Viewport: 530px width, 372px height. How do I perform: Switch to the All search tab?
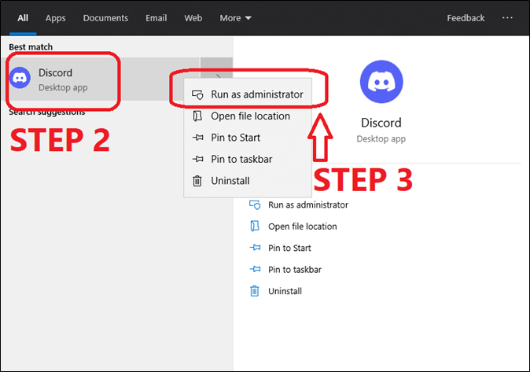pos(23,18)
